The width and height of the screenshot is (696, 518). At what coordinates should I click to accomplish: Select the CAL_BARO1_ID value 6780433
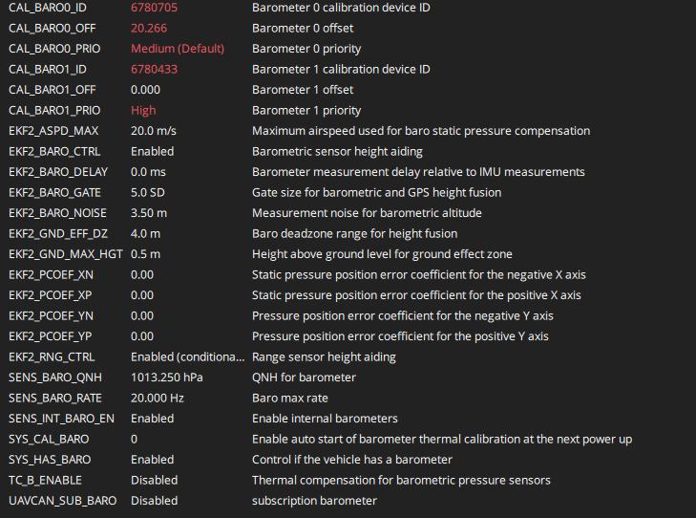click(154, 69)
